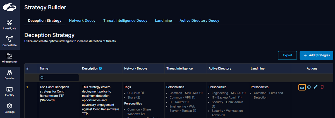Delete the Conti strategy using trash icon

tap(322, 87)
